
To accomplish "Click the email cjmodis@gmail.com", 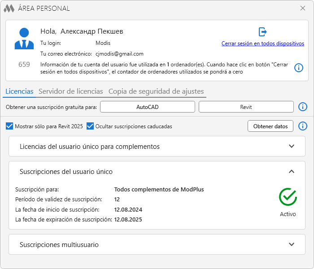I will pos(119,54).
